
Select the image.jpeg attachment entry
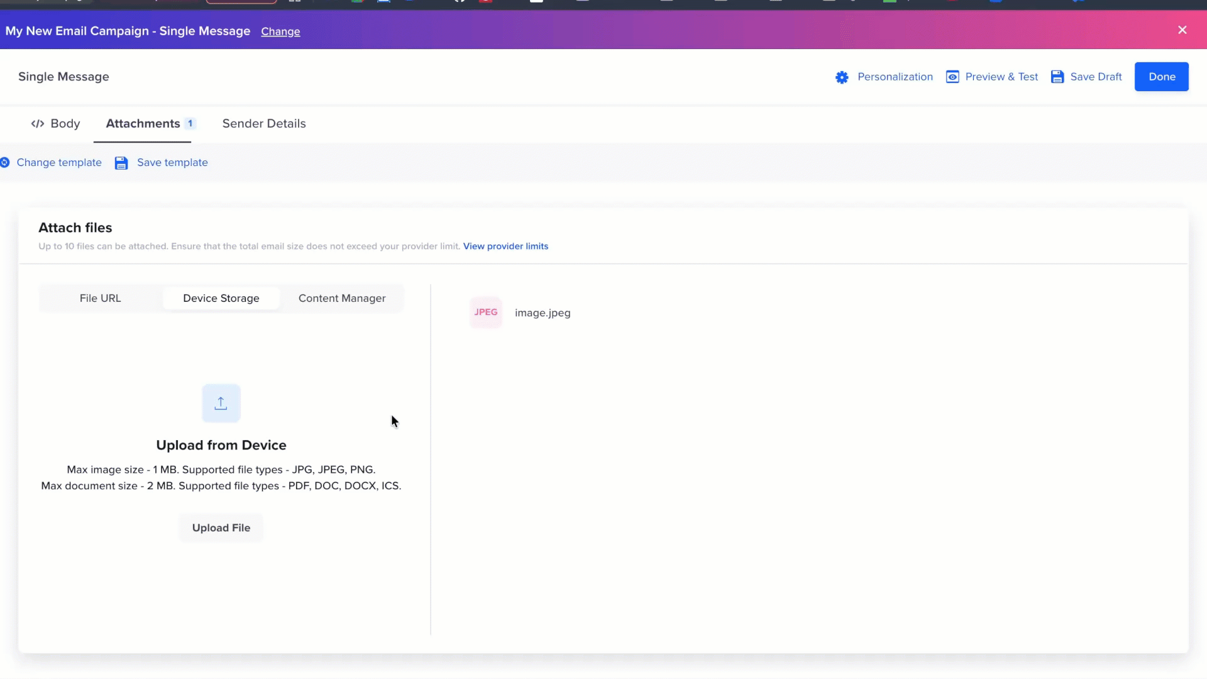543,312
